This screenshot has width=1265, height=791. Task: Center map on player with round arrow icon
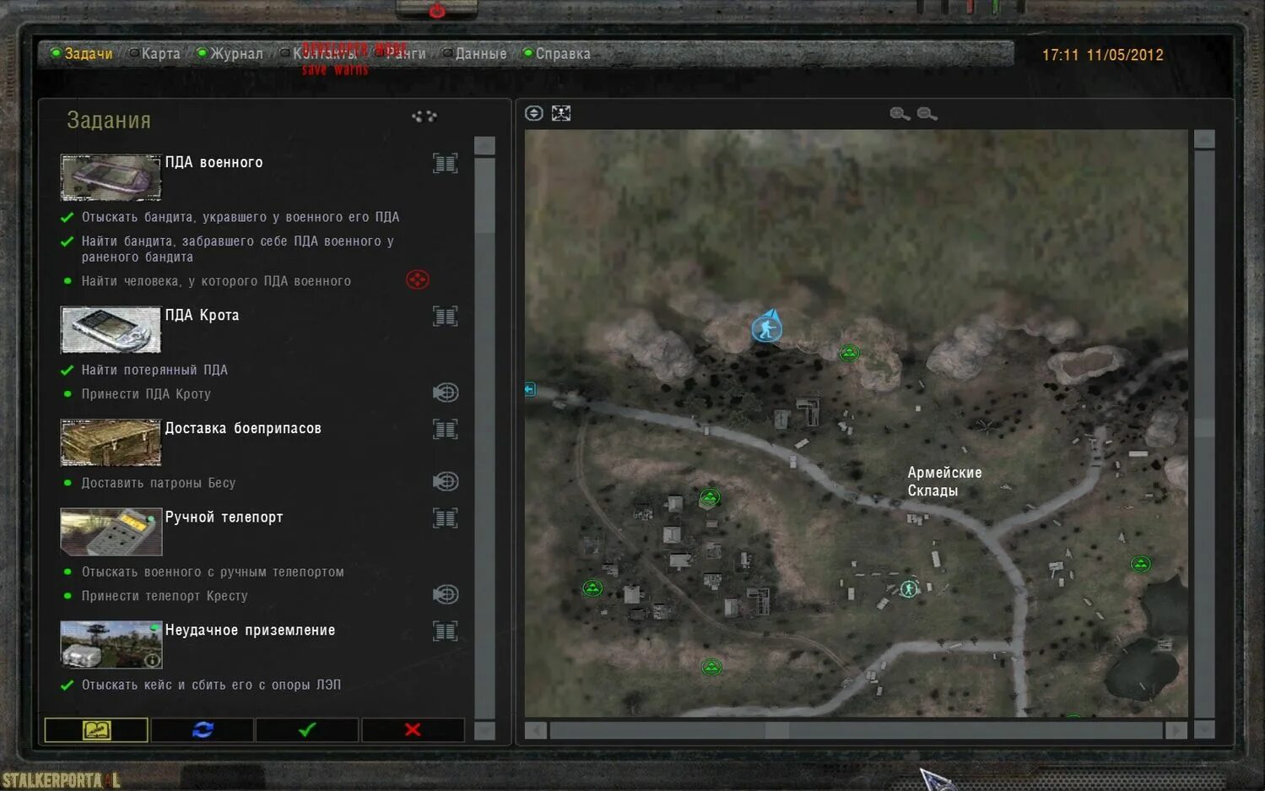click(x=534, y=113)
